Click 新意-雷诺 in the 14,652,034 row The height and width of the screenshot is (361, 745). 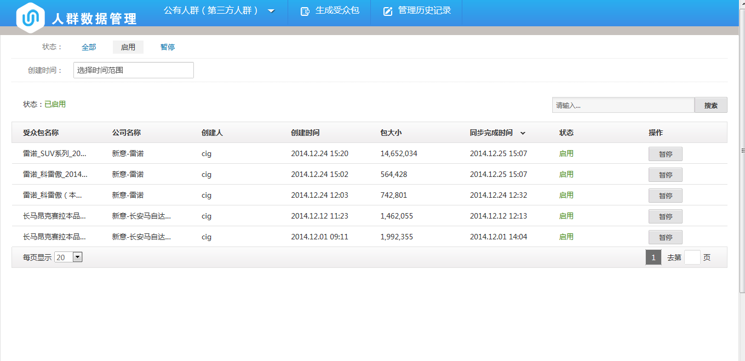[x=128, y=153]
